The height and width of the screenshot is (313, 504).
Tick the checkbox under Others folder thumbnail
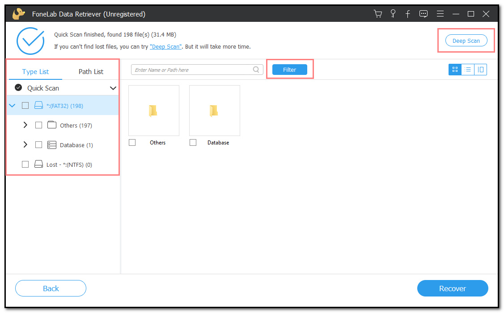[x=132, y=143]
